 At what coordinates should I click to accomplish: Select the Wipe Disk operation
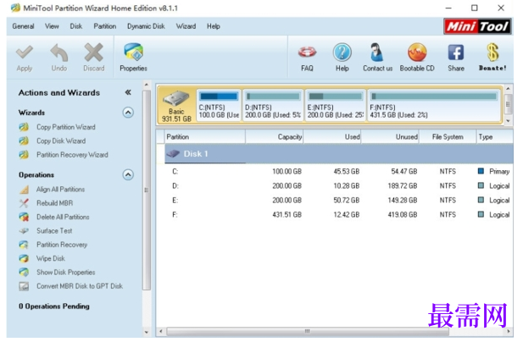51,258
